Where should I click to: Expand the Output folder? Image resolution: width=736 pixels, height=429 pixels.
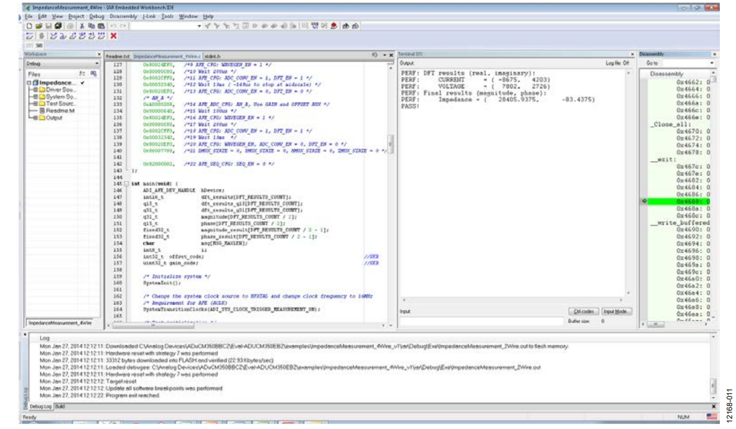35,118
